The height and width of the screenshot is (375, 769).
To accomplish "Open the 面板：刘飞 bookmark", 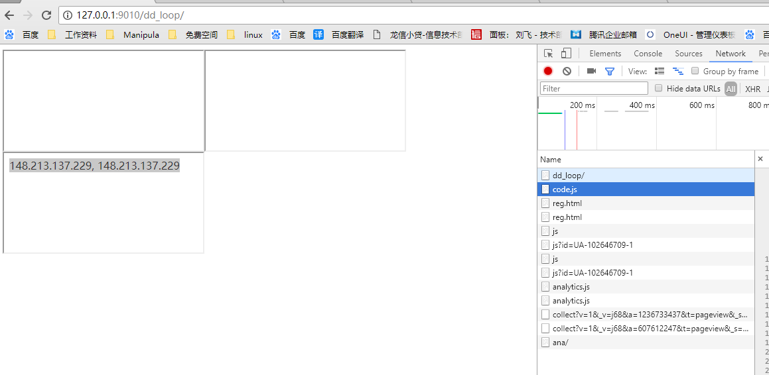I will click(x=516, y=34).
